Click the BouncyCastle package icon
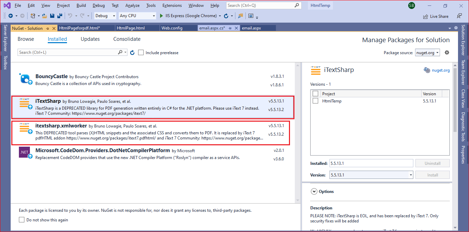 (26, 79)
